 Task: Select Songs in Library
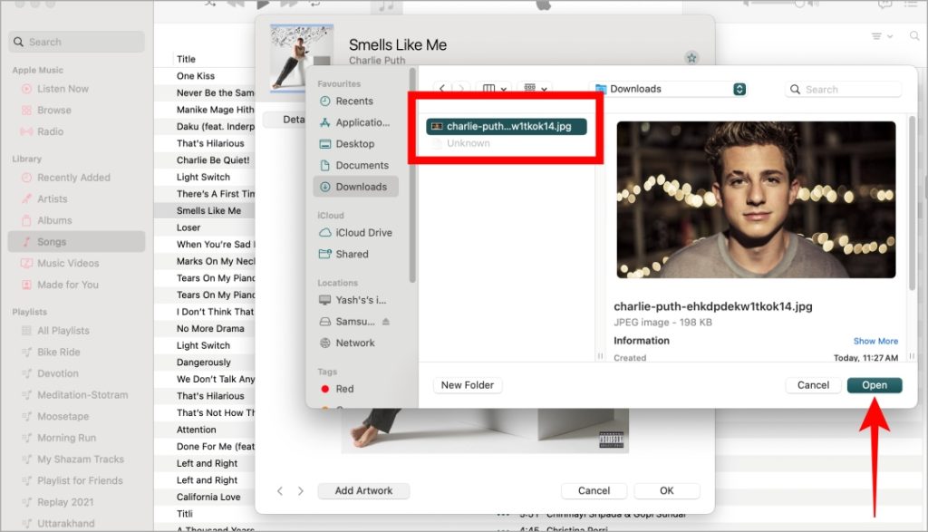[x=76, y=241]
